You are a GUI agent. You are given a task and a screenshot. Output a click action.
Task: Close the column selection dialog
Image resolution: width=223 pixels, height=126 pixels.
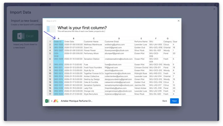[178, 21]
